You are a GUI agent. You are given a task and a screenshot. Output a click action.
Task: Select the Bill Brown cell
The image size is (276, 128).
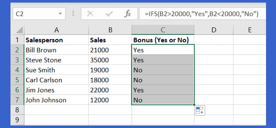click(56, 50)
